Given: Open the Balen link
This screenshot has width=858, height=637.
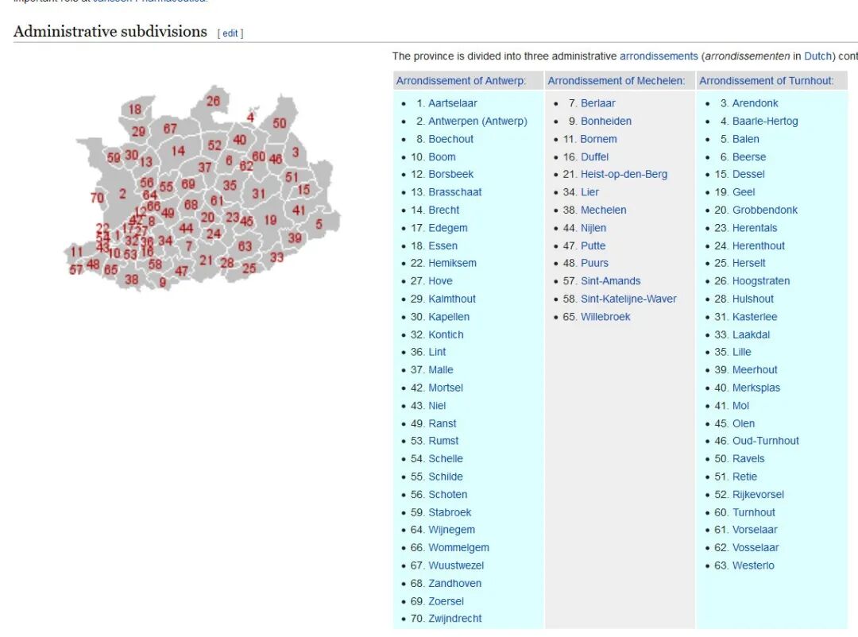Looking at the screenshot, I should [746, 140].
